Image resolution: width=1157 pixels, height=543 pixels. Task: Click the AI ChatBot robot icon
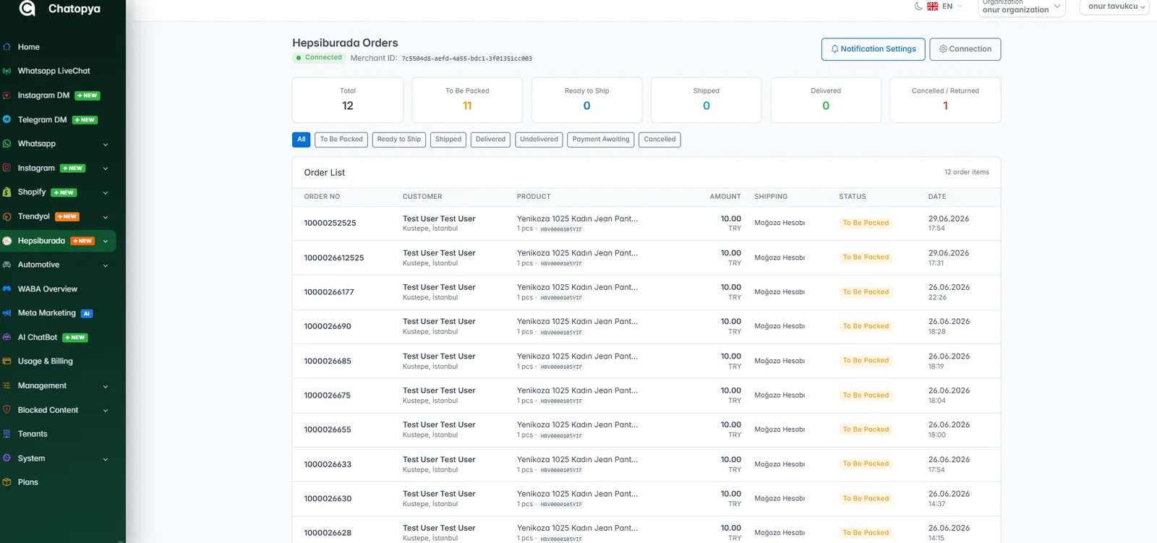click(x=7, y=337)
